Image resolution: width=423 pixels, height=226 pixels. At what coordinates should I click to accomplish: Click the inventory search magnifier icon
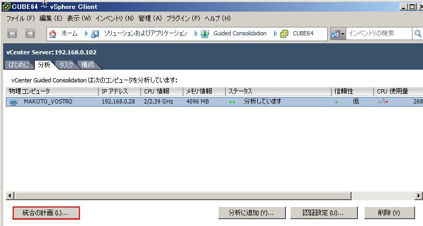(418, 34)
